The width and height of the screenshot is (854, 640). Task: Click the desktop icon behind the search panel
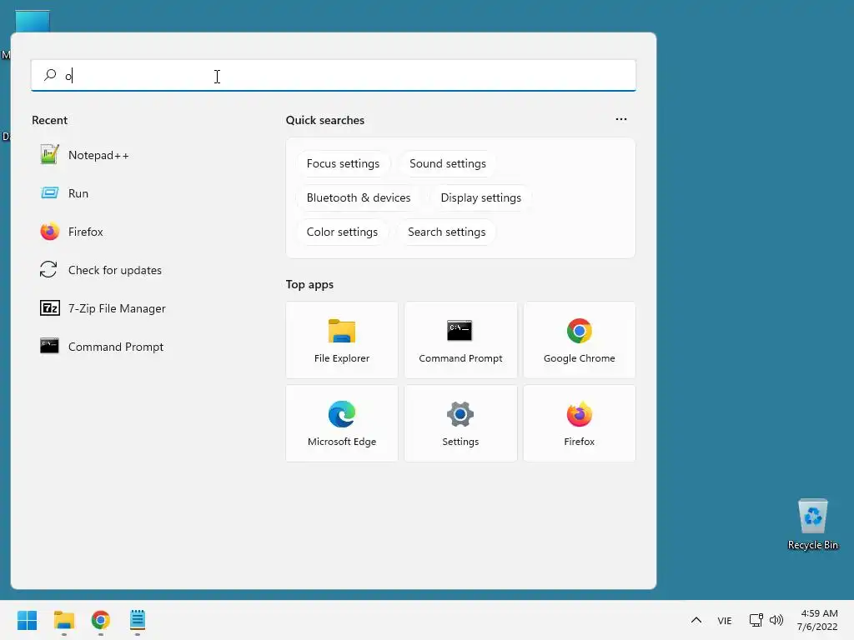click(x=33, y=22)
